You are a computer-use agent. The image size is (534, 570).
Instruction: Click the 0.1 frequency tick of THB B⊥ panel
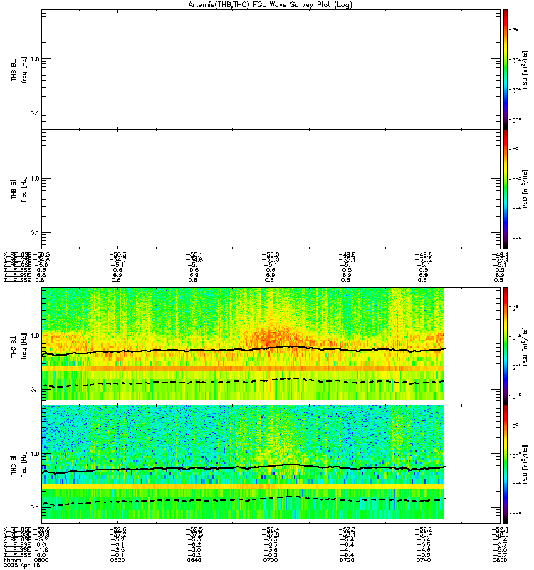point(35,113)
